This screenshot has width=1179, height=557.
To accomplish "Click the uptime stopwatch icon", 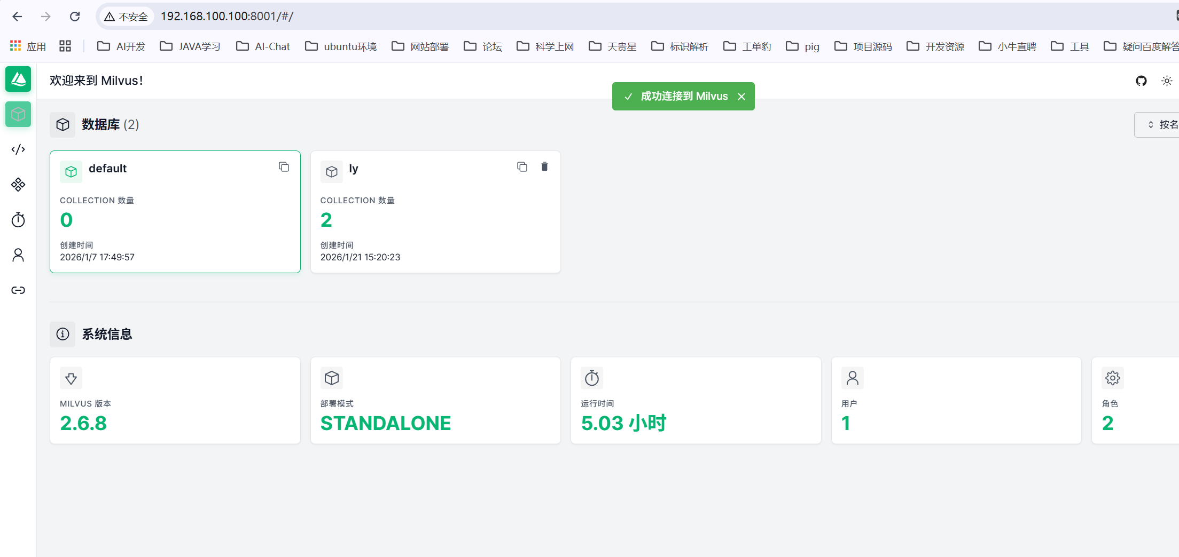I will point(592,378).
